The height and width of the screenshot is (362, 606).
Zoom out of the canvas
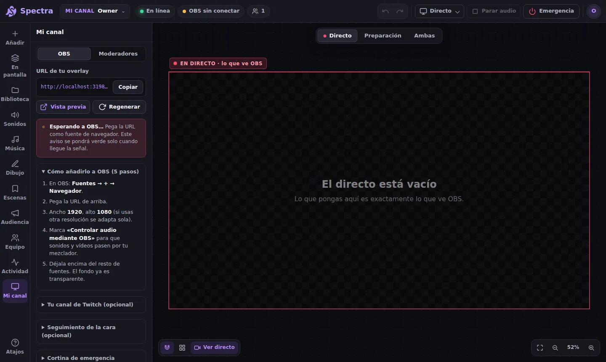[555, 348]
